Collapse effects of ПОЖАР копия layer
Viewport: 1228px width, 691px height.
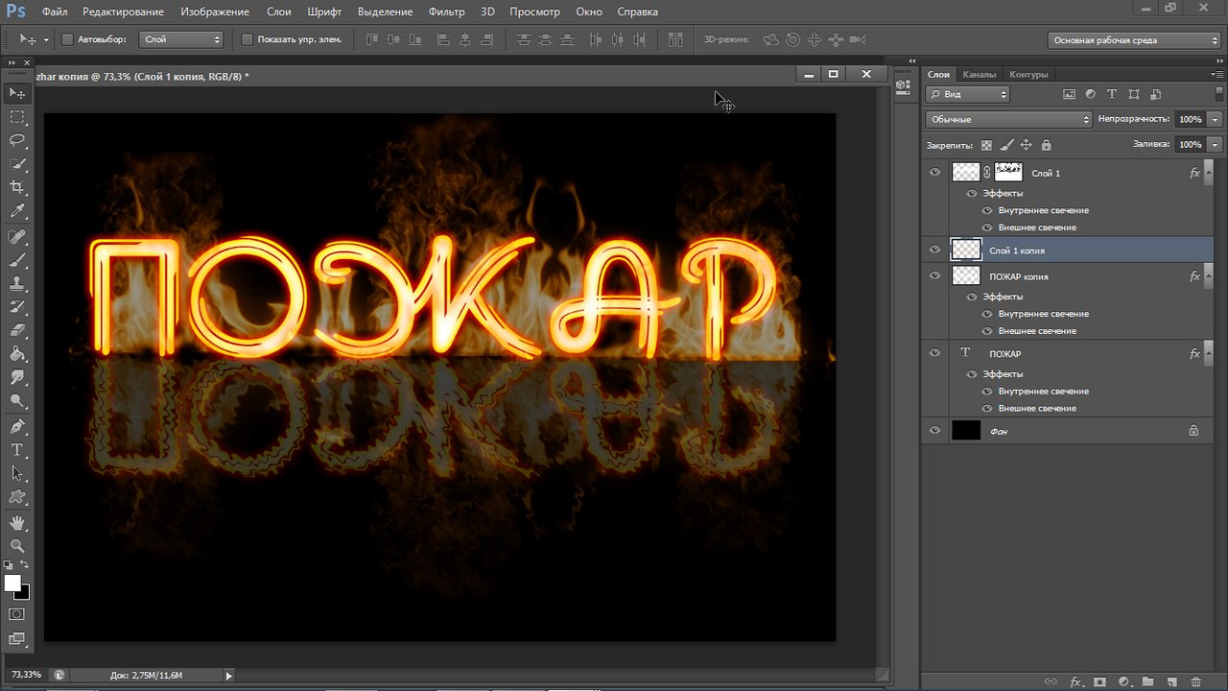1210,275
